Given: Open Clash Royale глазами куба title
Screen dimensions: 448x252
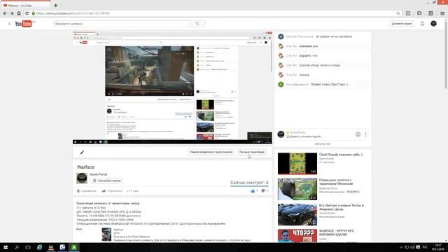Looking at the screenshot, I should (x=341, y=155).
